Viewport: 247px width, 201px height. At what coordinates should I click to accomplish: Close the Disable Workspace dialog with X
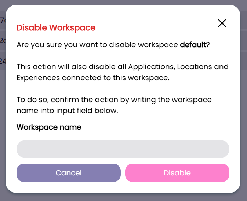coord(222,23)
